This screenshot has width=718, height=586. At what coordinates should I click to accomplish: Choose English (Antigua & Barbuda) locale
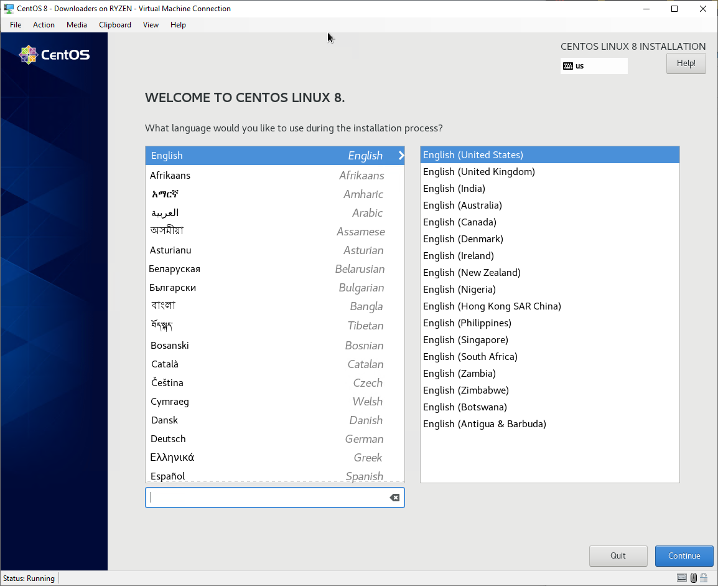(x=549, y=424)
